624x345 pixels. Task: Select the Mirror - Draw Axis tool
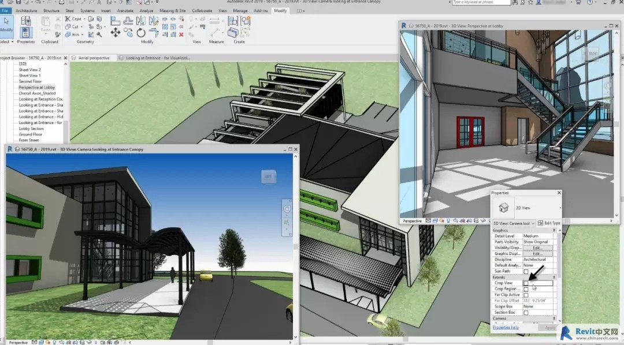154,21
